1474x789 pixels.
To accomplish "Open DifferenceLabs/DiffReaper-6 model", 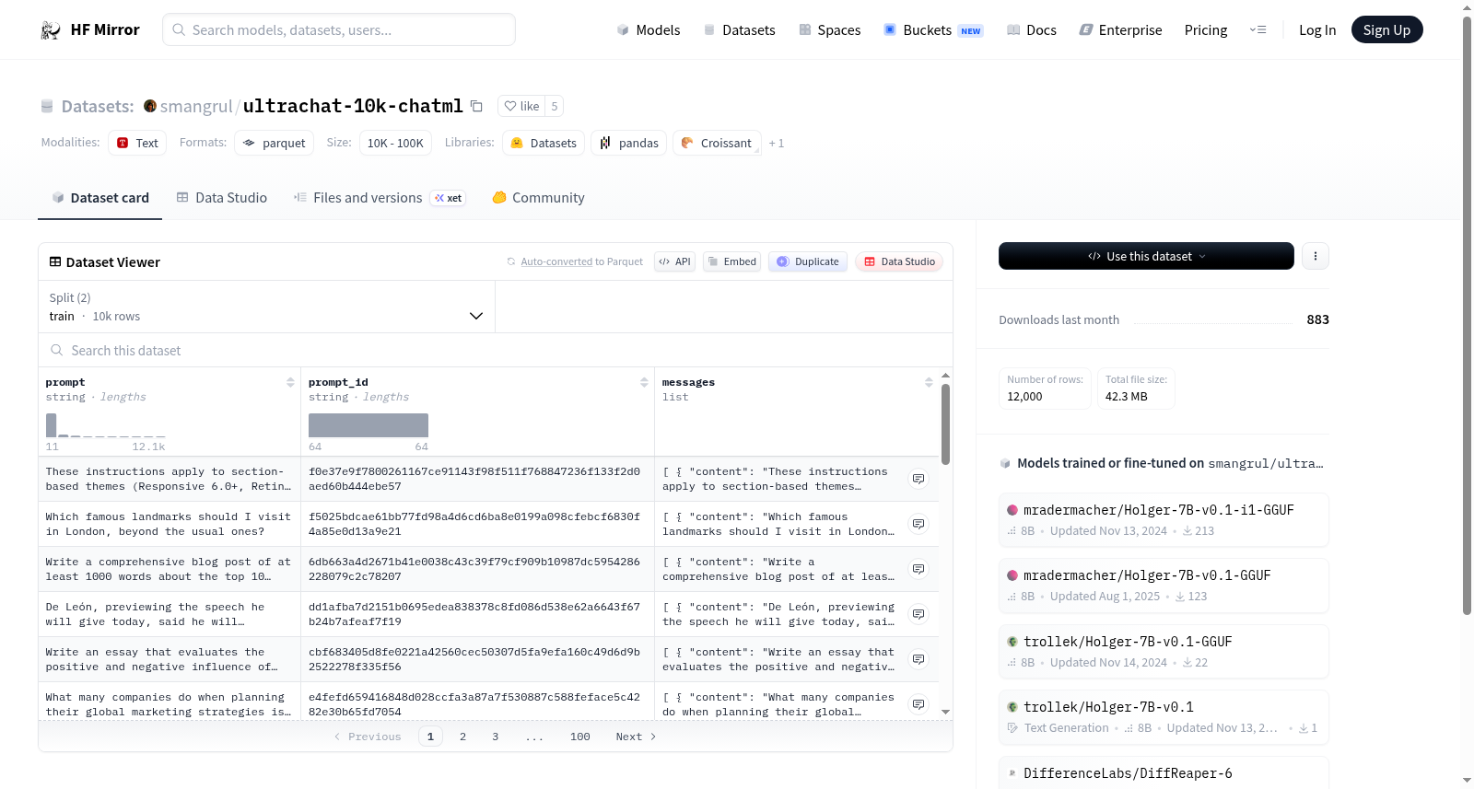I will (1164, 773).
